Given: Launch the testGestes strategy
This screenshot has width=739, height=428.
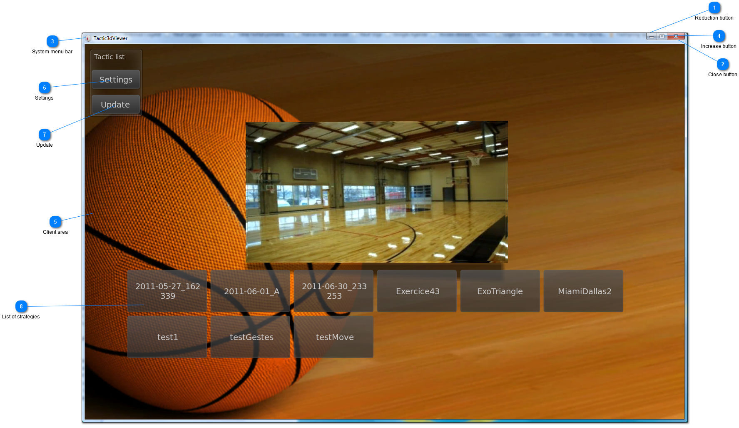Looking at the screenshot, I should (251, 337).
